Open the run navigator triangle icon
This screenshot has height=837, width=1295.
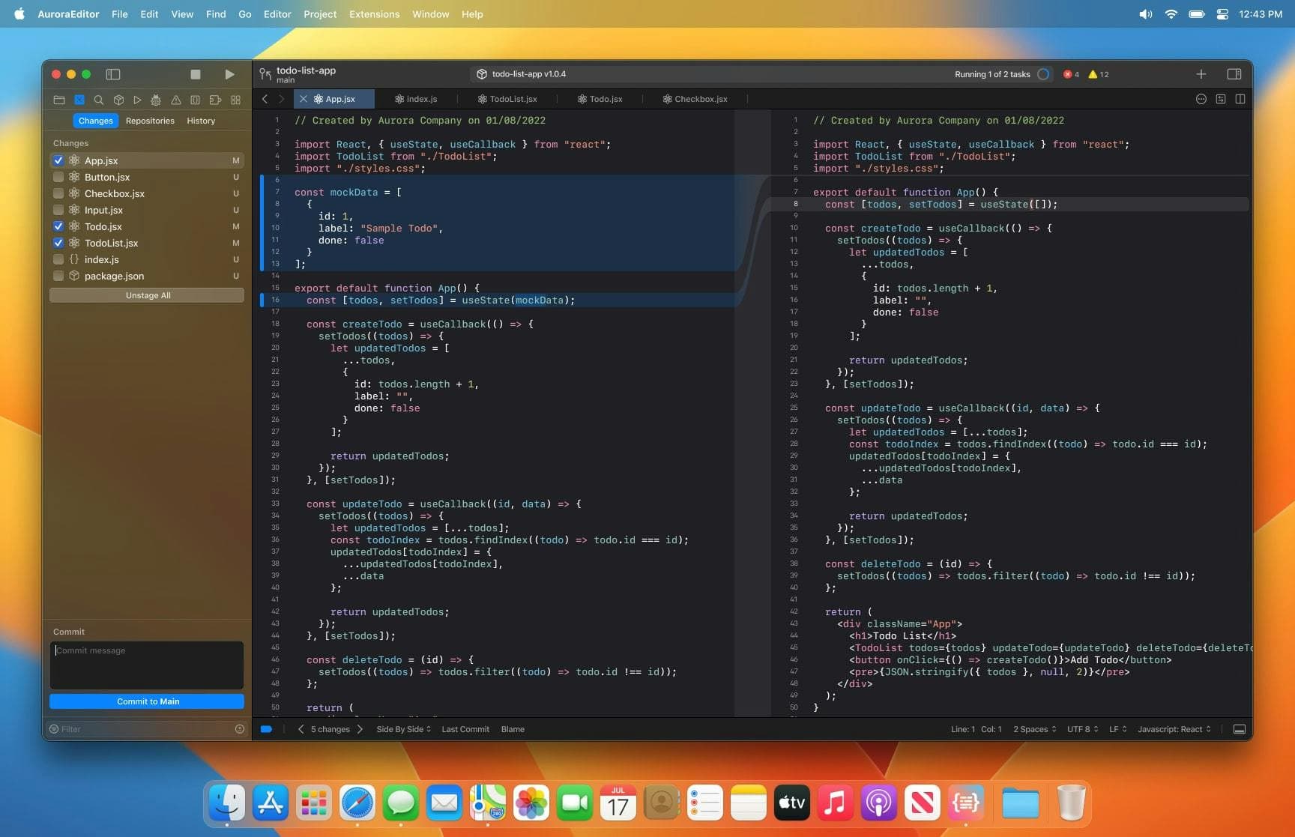click(x=137, y=100)
